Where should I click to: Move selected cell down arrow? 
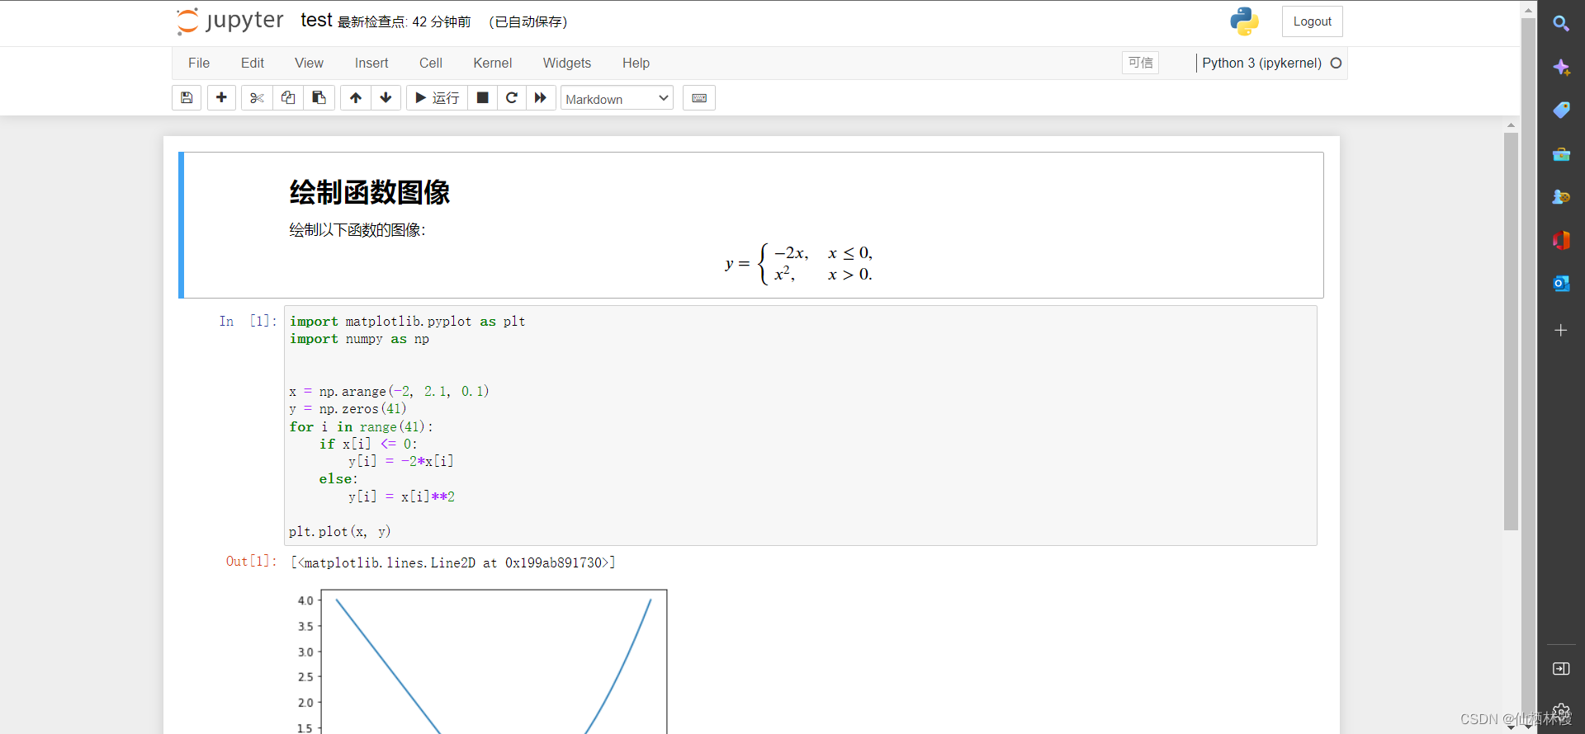click(x=386, y=98)
